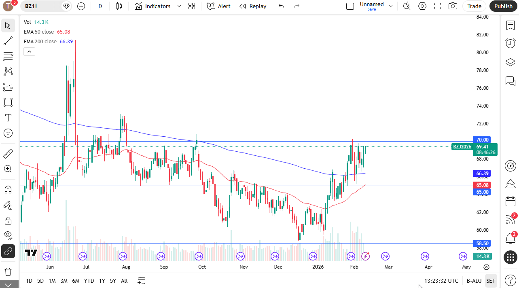The image size is (519, 288).
Task: Open the user profile avatar menu
Action: (x=8, y=6)
